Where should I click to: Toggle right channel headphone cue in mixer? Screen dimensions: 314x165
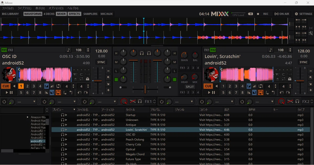(x=149, y=53)
